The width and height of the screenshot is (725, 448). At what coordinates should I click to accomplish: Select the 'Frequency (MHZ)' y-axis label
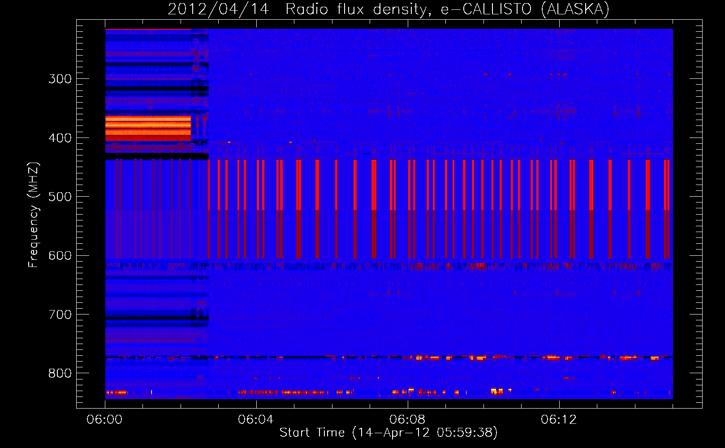34,215
